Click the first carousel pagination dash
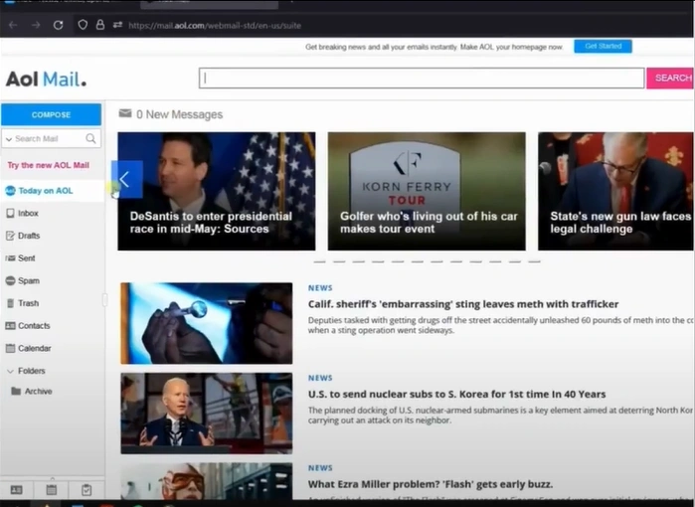Image resolution: width=695 pixels, height=507 pixels. pyautogui.click(x=319, y=261)
